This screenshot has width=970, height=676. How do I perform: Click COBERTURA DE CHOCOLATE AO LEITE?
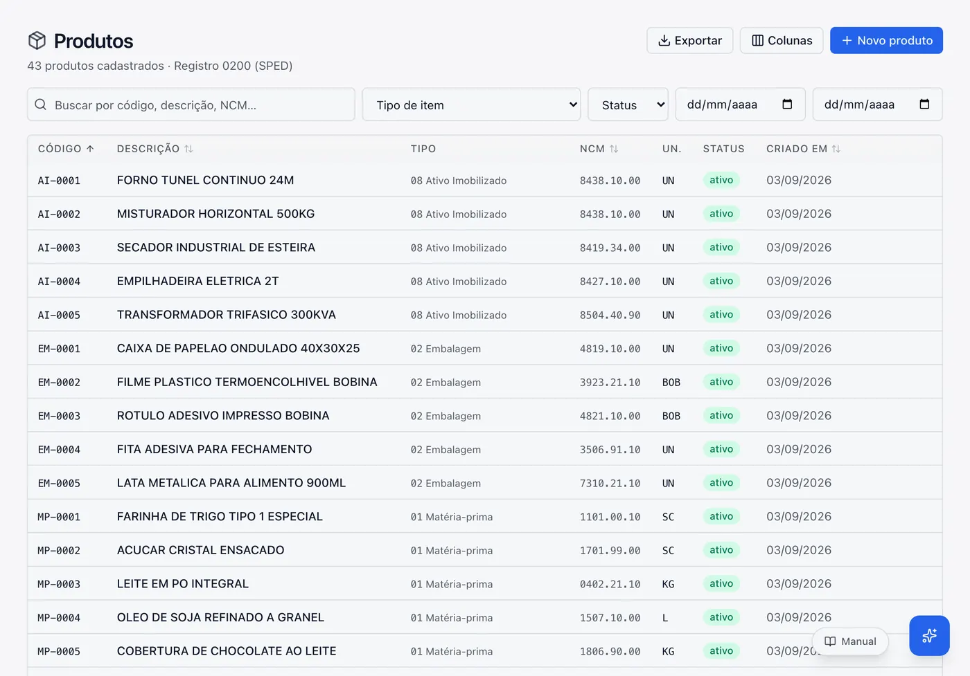[x=227, y=651]
